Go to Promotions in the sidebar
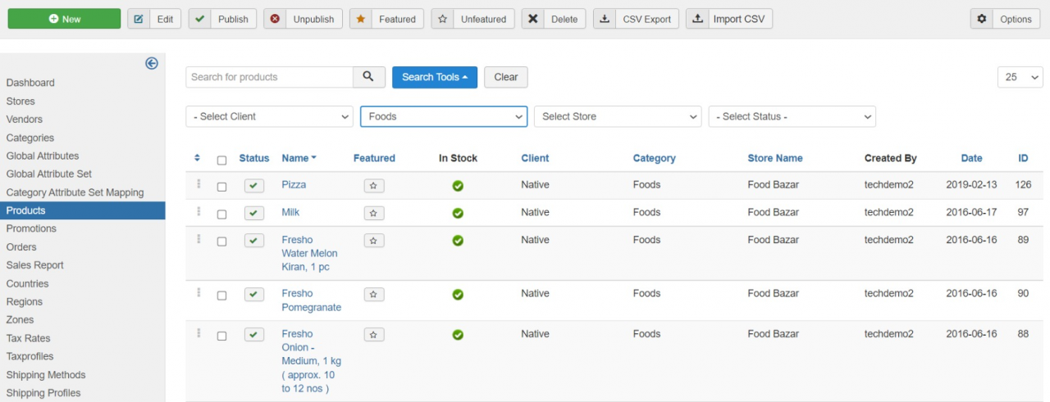The image size is (1050, 402). [x=31, y=228]
